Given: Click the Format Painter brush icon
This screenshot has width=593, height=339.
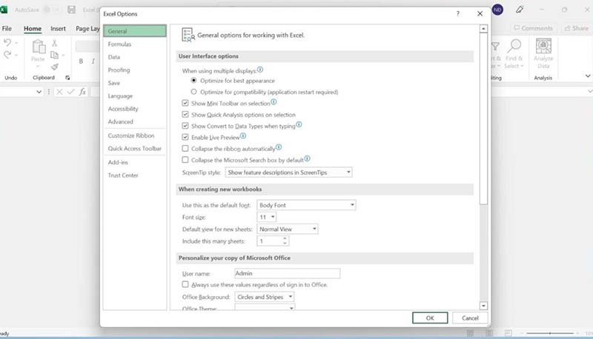Looking at the screenshot, I should click(x=55, y=67).
